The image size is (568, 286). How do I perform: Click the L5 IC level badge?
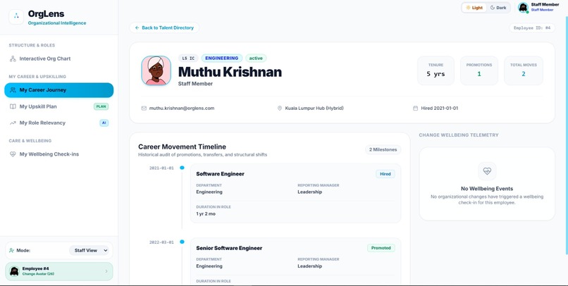[188, 58]
